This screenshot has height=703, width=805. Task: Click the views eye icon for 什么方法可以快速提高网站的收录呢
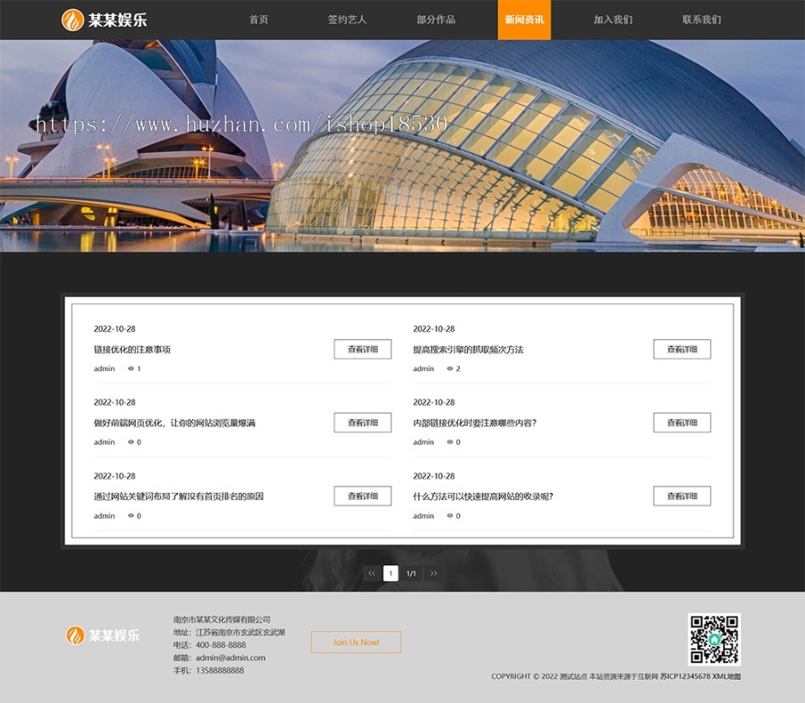pos(450,515)
